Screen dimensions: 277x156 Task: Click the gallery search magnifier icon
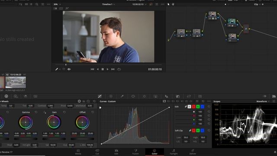tap(37, 4)
